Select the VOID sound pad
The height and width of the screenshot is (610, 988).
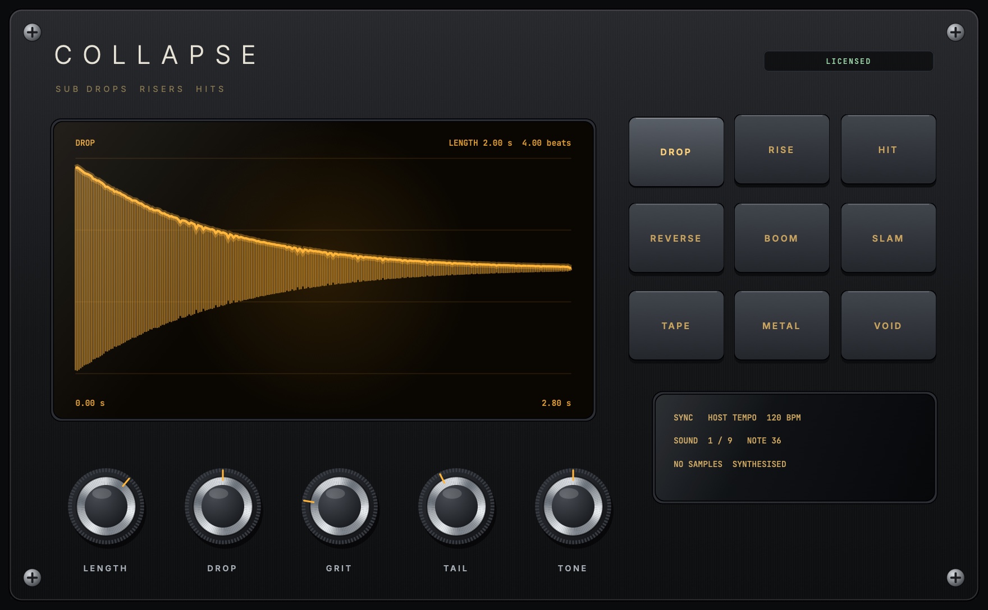coord(888,326)
